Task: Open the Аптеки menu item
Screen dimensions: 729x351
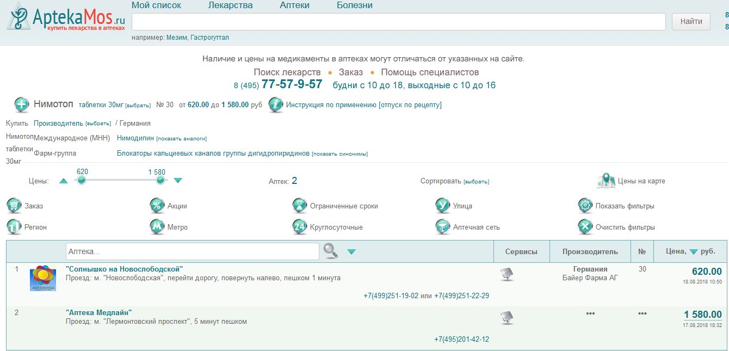Action: (x=295, y=5)
